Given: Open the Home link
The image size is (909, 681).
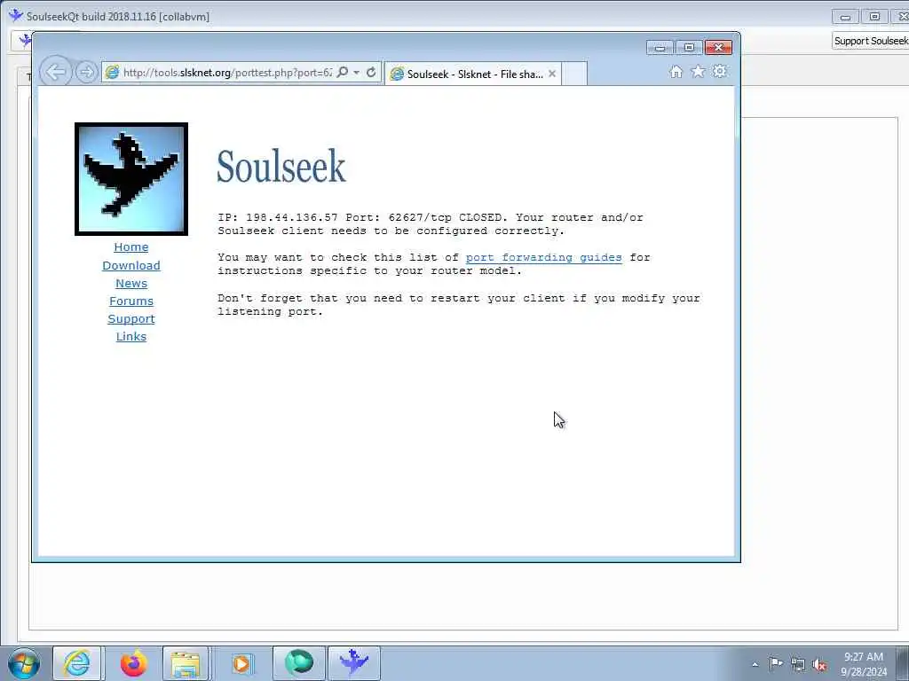Looking at the screenshot, I should 131,247.
